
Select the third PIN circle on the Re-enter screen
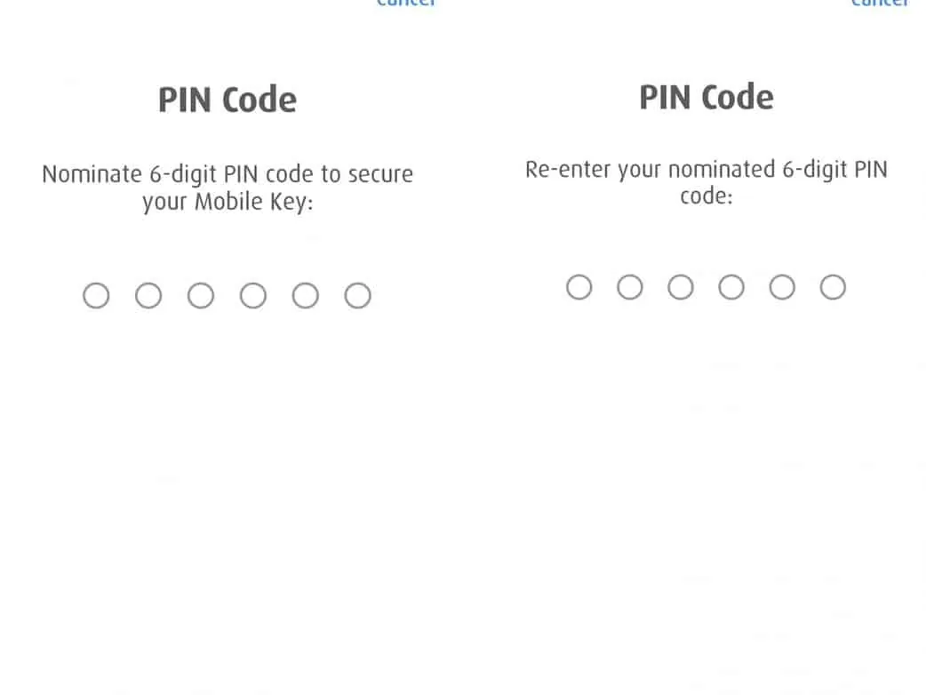[x=681, y=287]
